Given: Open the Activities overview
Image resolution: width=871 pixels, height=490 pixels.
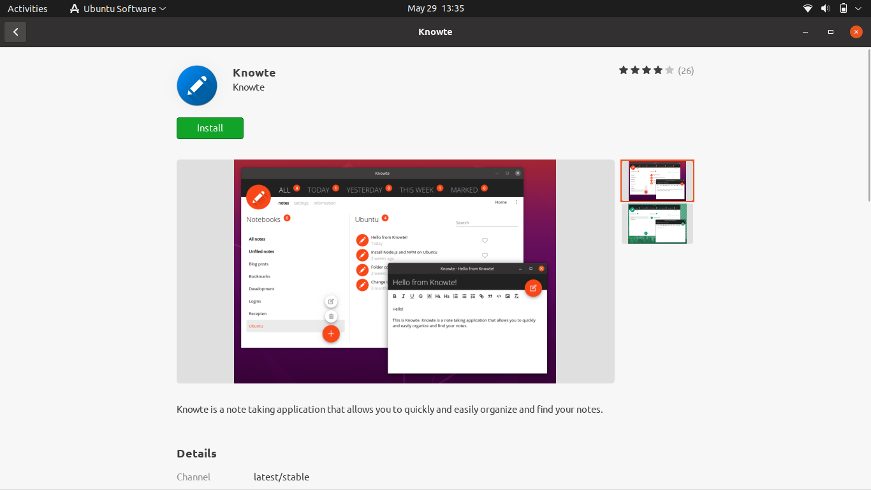Looking at the screenshot, I should click(27, 8).
